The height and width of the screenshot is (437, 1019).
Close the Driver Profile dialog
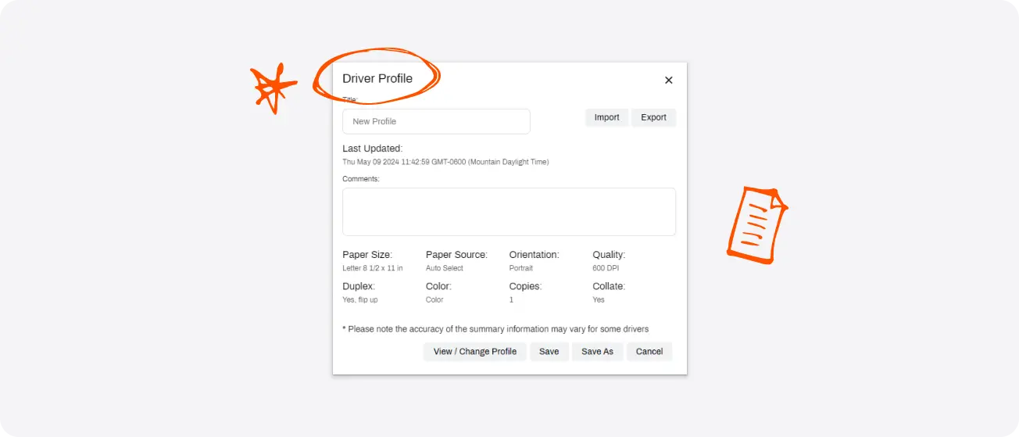tap(669, 81)
